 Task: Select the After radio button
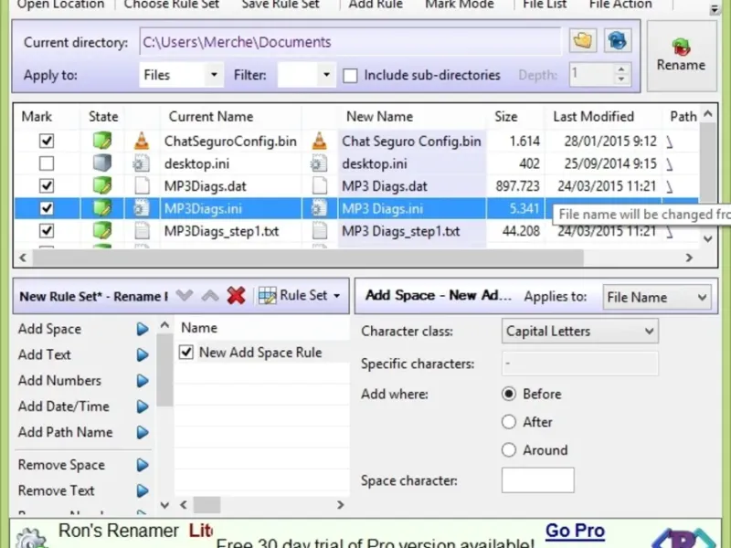pyautogui.click(x=509, y=422)
